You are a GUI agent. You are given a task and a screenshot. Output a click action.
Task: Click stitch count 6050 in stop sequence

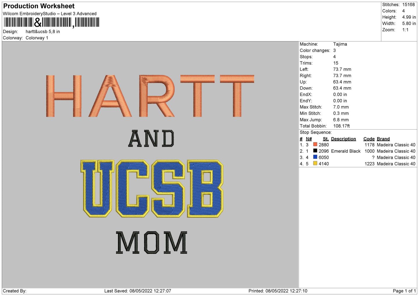[324, 157]
